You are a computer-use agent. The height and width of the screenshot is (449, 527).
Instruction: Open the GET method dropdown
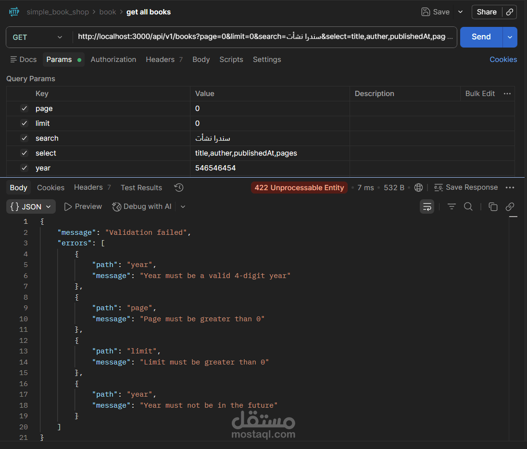tap(38, 37)
